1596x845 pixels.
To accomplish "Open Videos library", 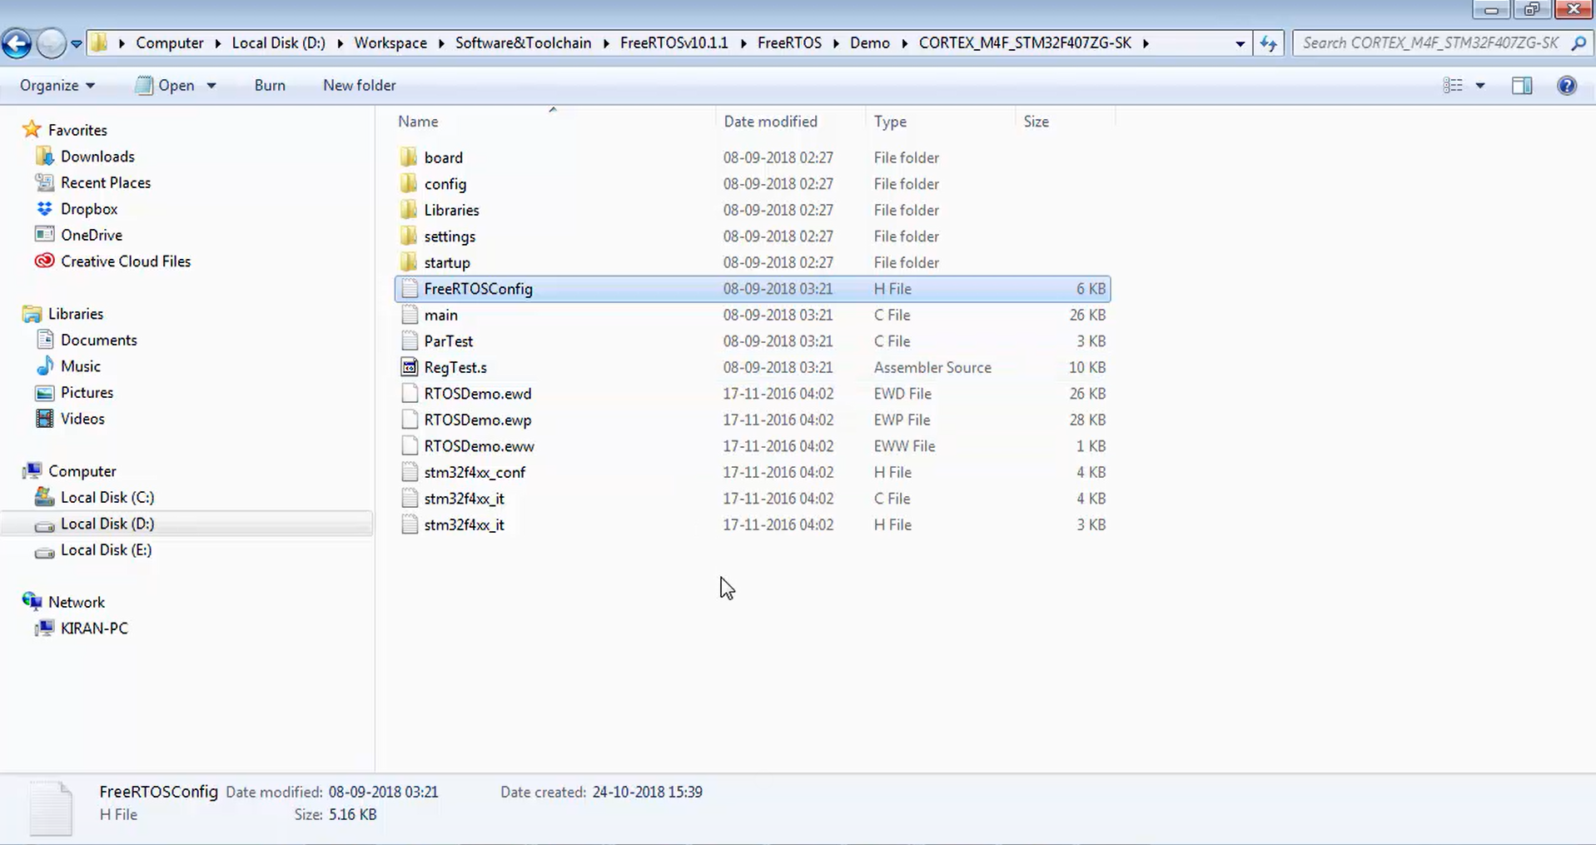I will coord(82,419).
